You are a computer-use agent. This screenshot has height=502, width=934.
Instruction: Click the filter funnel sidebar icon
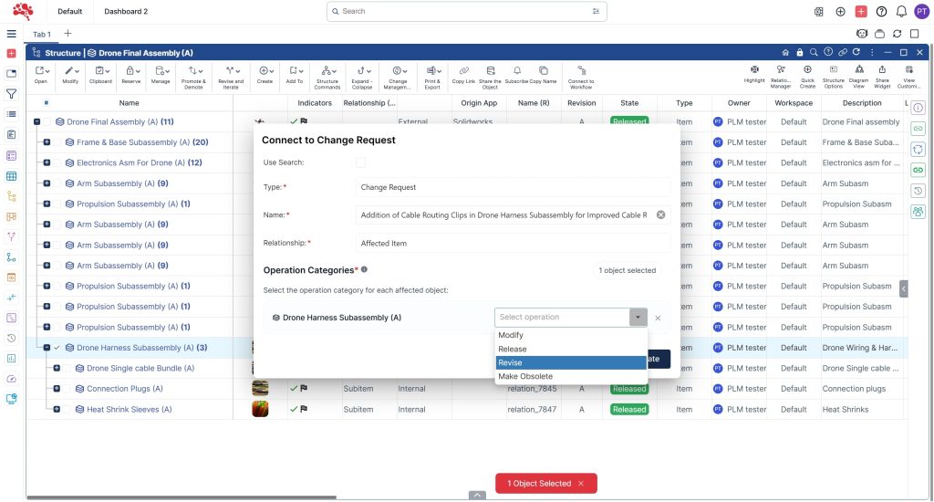(x=11, y=94)
